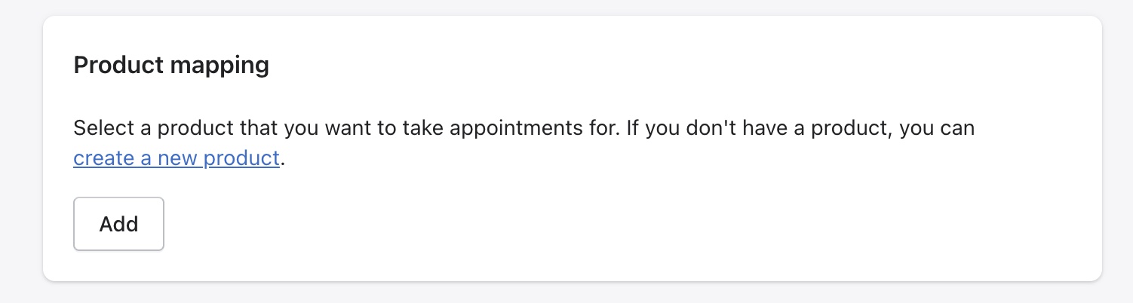Screen dimensions: 1133x303
Task: Click the word 'Product' in the heading
Action: (118, 66)
